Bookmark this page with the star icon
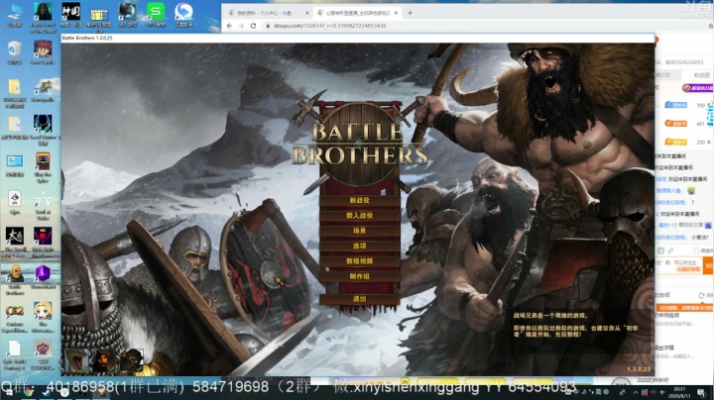Screen dimensions: 714x400 click(x=710, y=26)
